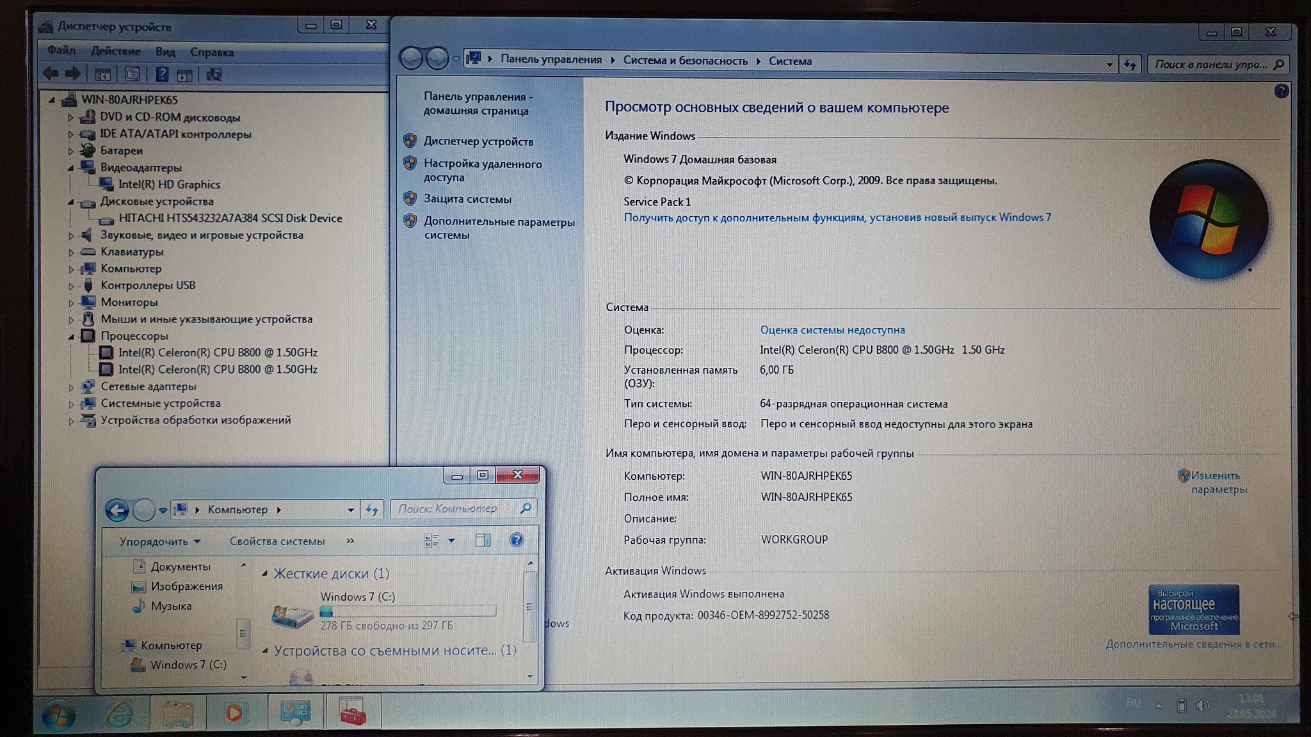Collapse the Жесткие диски group
The width and height of the screenshot is (1311, 737).
[265, 574]
